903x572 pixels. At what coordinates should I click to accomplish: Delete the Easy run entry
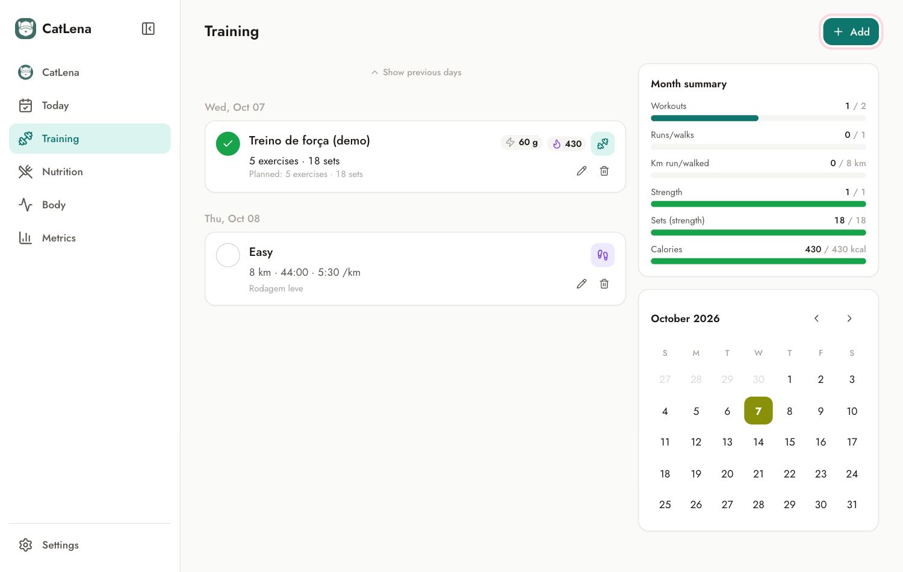coord(604,284)
